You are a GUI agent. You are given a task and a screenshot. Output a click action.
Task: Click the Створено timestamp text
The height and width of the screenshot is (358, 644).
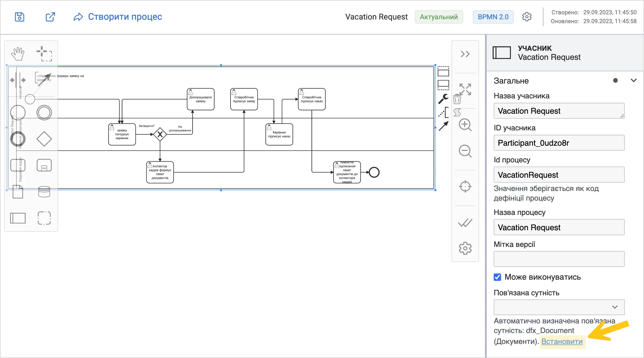pyautogui.click(x=594, y=12)
